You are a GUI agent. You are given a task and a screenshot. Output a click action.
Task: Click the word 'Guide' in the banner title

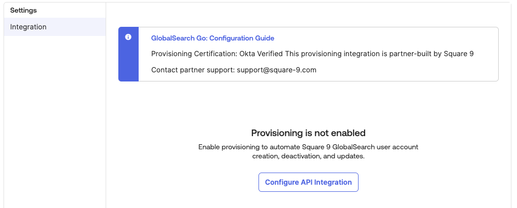point(264,38)
